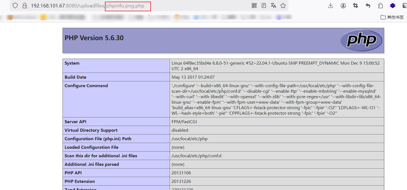This screenshot has width=407, height=190.
Task: Click the FPM/FastCGI value
Action: pos(184,122)
